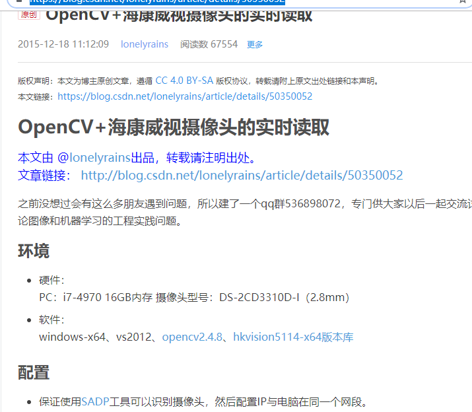Screen dimensions: 472x412
Task: Click the windows-x64、vs2012 text
Action: pos(95,337)
